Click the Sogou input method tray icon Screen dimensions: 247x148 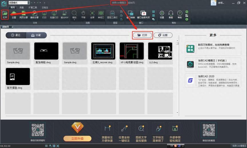click(x=175, y=146)
